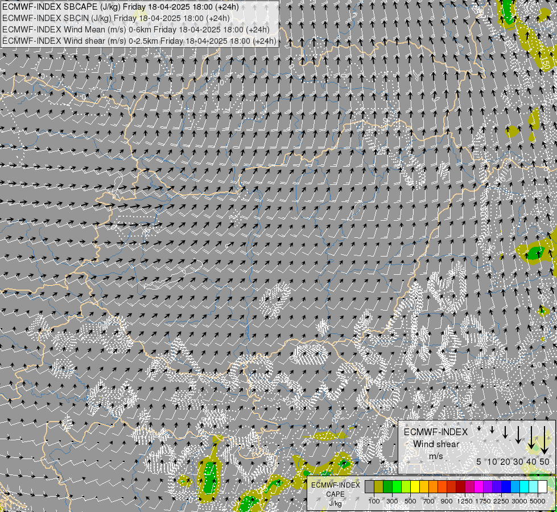557x512 pixels.
Task: Click the 50 m/s wind shear legend arrow
Action: [x=544, y=440]
